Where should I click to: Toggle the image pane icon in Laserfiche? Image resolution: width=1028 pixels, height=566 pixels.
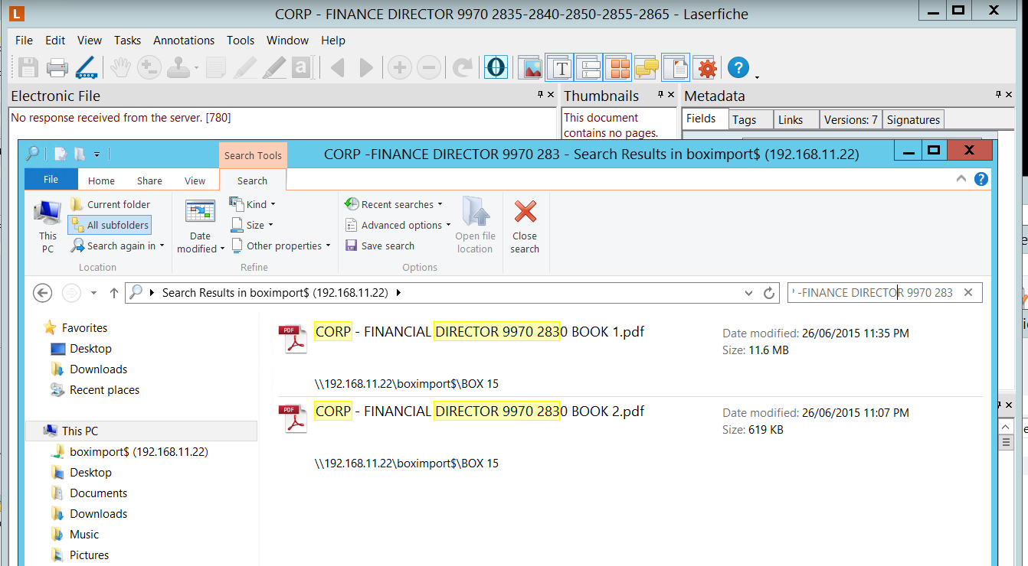point(530,68)
